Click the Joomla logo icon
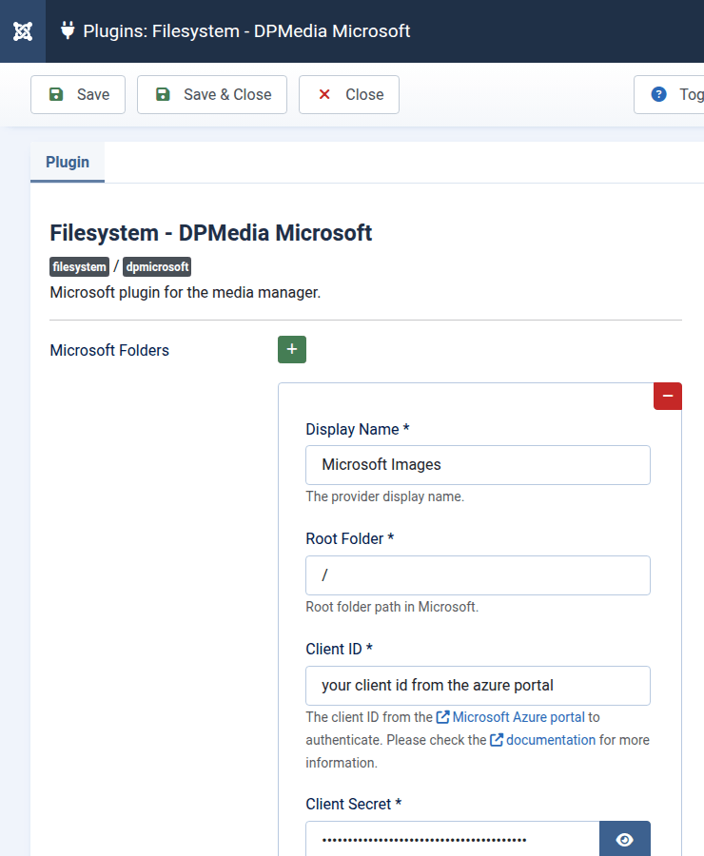The width and height of the screenshot is (704, 856). [24, 31]
